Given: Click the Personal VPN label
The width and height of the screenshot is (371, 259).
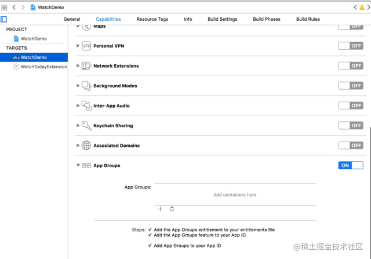Looking at the screenshot, I should pyautogui.click(x=109, y=46).
